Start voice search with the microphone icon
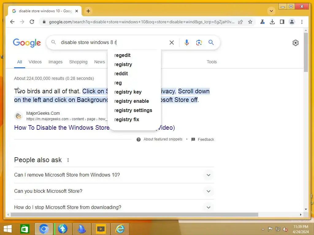314x235 pixels. (187, 42)
